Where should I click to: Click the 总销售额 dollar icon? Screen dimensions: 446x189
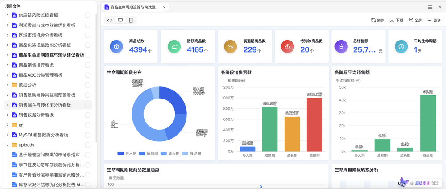coord(341,46)
